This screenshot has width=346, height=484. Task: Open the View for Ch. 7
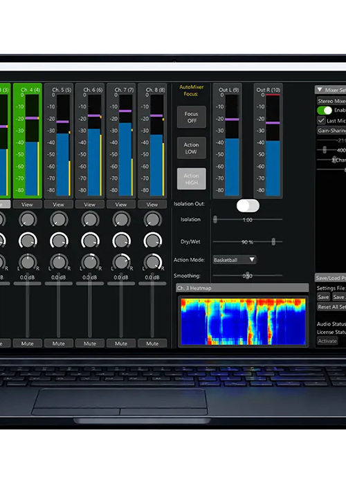click(121, 204)
